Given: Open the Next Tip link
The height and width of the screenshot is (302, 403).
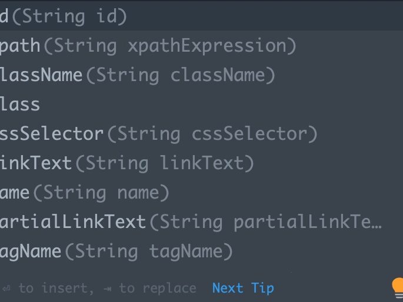Looking at the screenshot, I should click(243, 288).
